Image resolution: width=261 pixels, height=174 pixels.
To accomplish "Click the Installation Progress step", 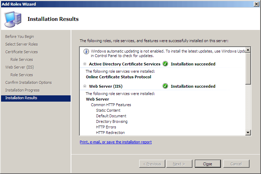I will click(22, 90).
